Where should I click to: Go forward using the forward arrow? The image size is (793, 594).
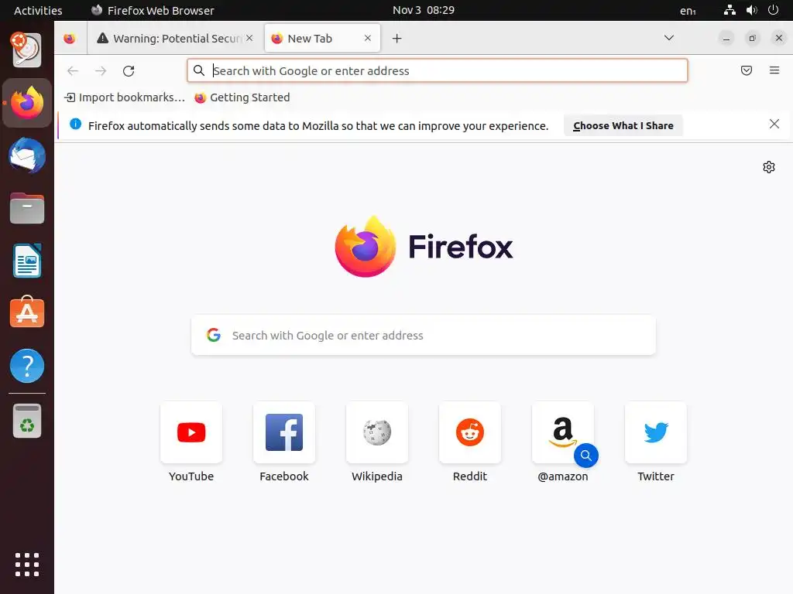point(101,70)
